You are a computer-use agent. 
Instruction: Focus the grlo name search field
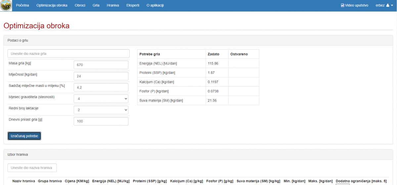coord(68,54)
